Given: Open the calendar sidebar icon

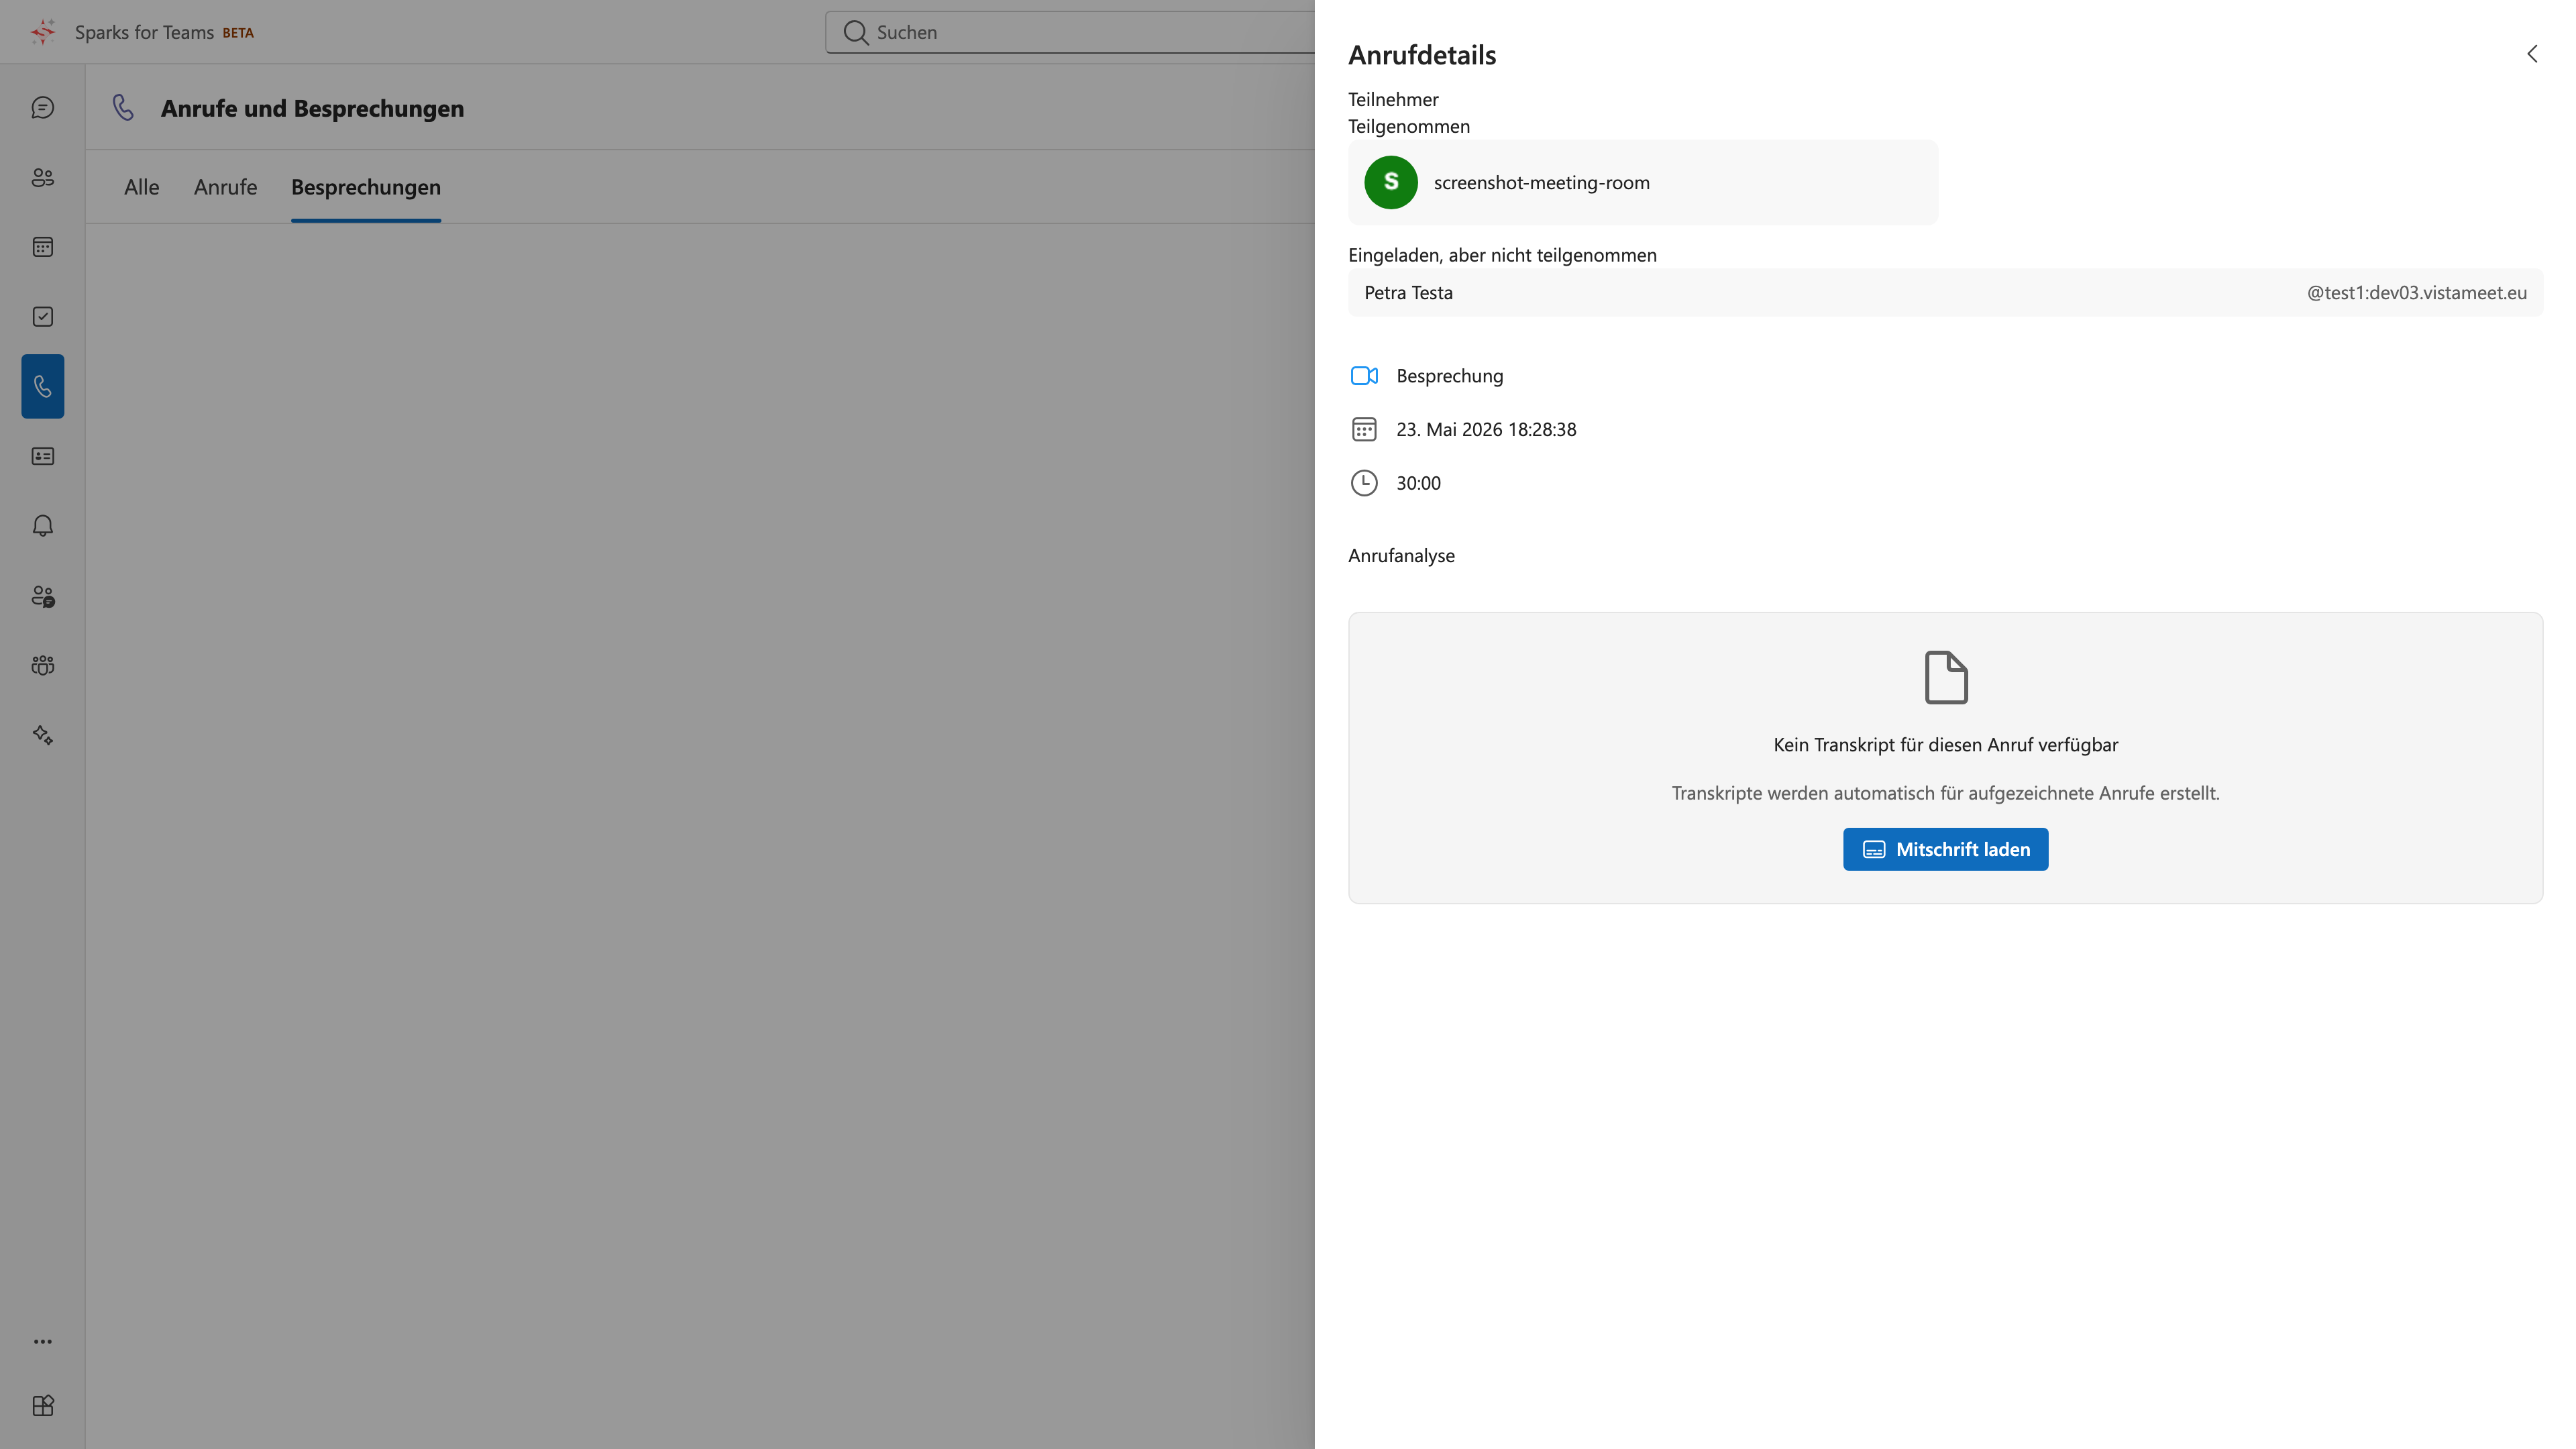Looking at the screenshot, I should point(42,247).
